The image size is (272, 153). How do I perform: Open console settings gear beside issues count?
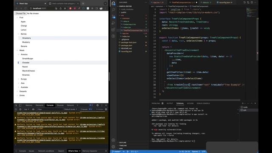coord(106,109)
